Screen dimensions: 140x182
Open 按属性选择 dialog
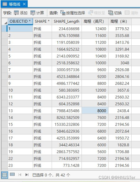tap(73, 13)
